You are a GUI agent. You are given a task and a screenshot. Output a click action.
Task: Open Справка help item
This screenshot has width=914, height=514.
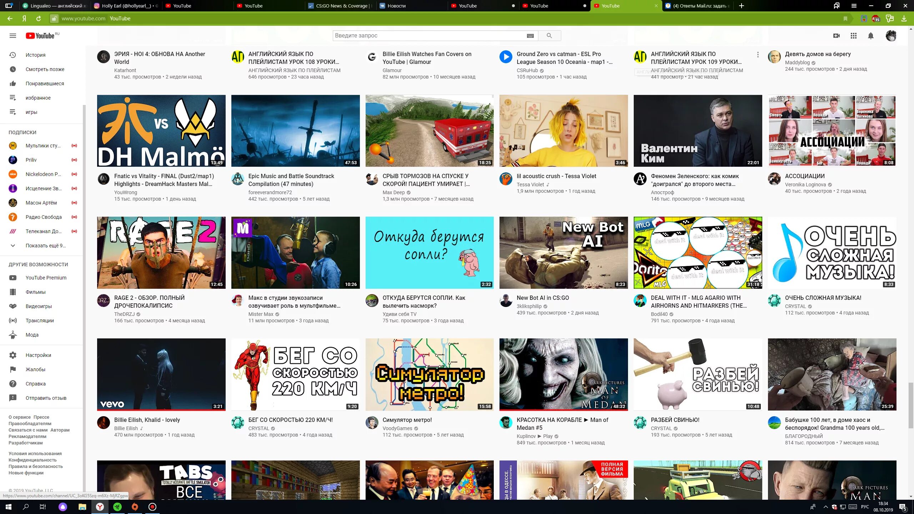click(x=41, y=384)
